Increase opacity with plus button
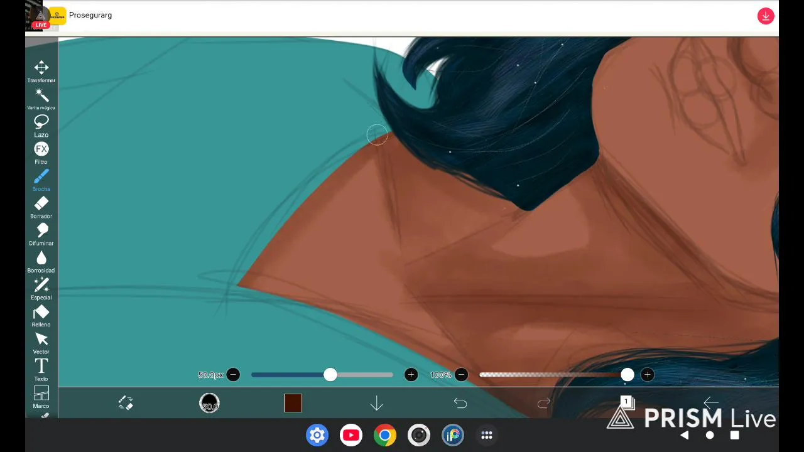 (648, 375)
